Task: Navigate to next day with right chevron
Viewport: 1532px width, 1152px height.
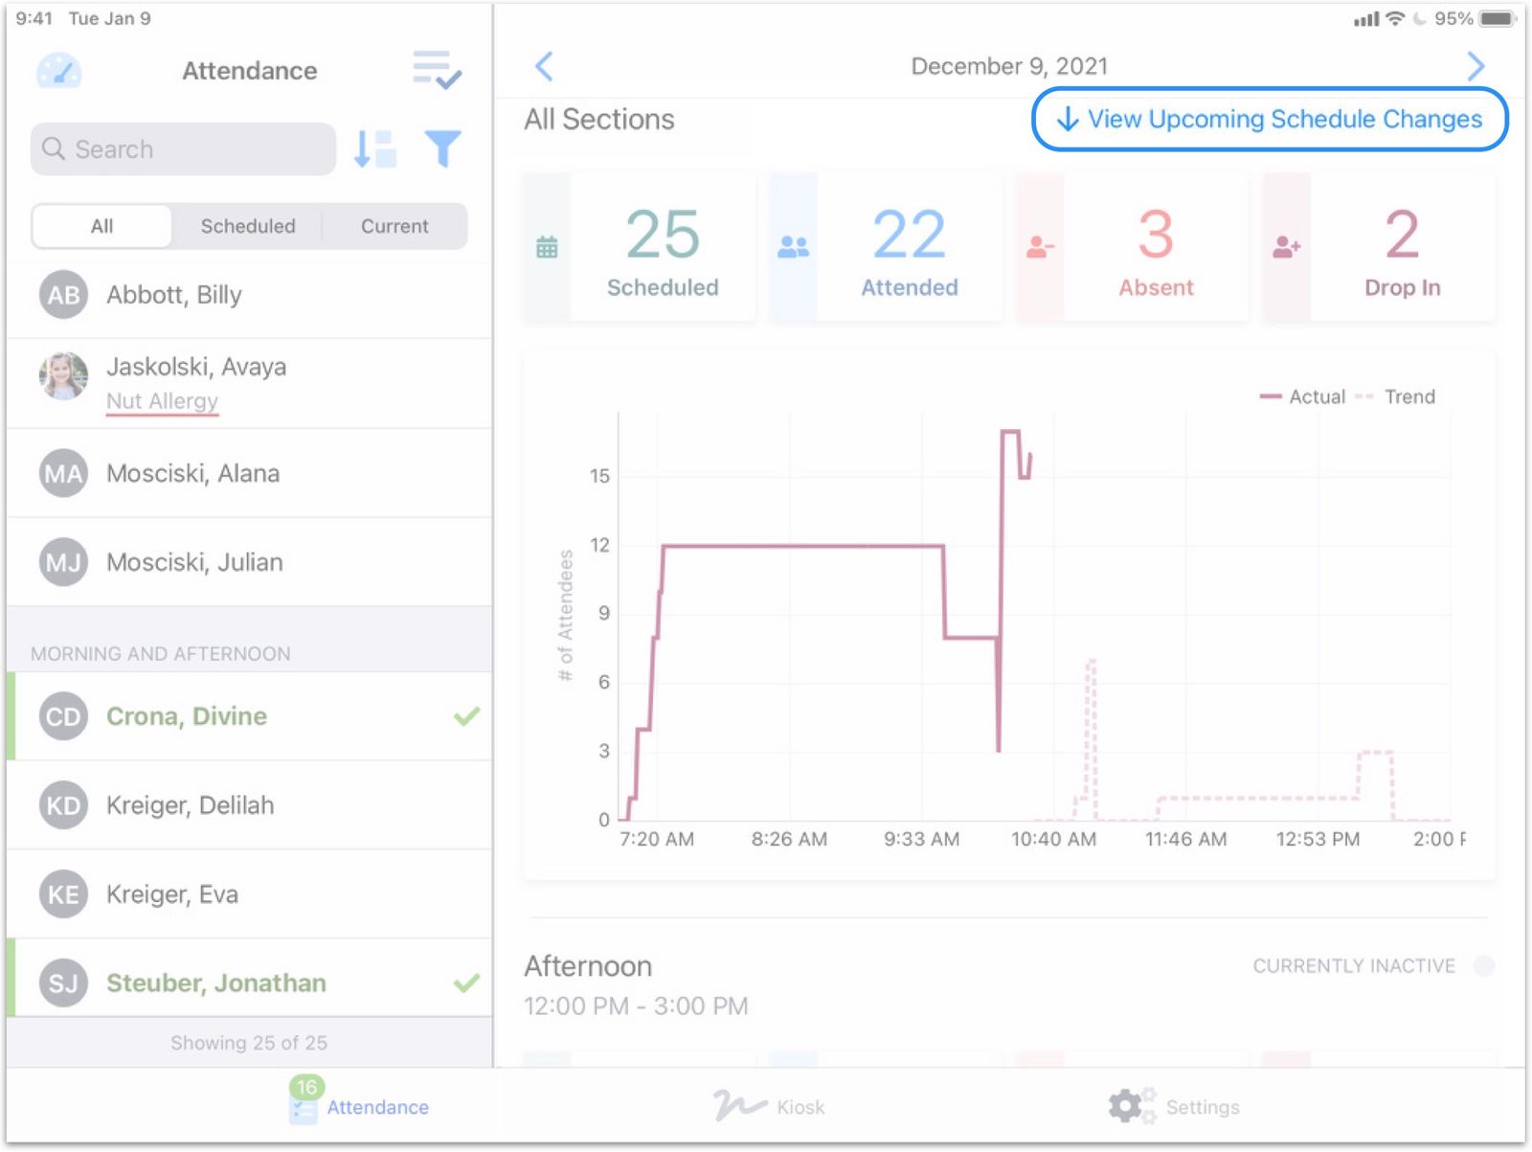Action: click(1476, 66)
